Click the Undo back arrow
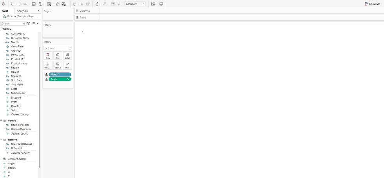 click(13, 4)
